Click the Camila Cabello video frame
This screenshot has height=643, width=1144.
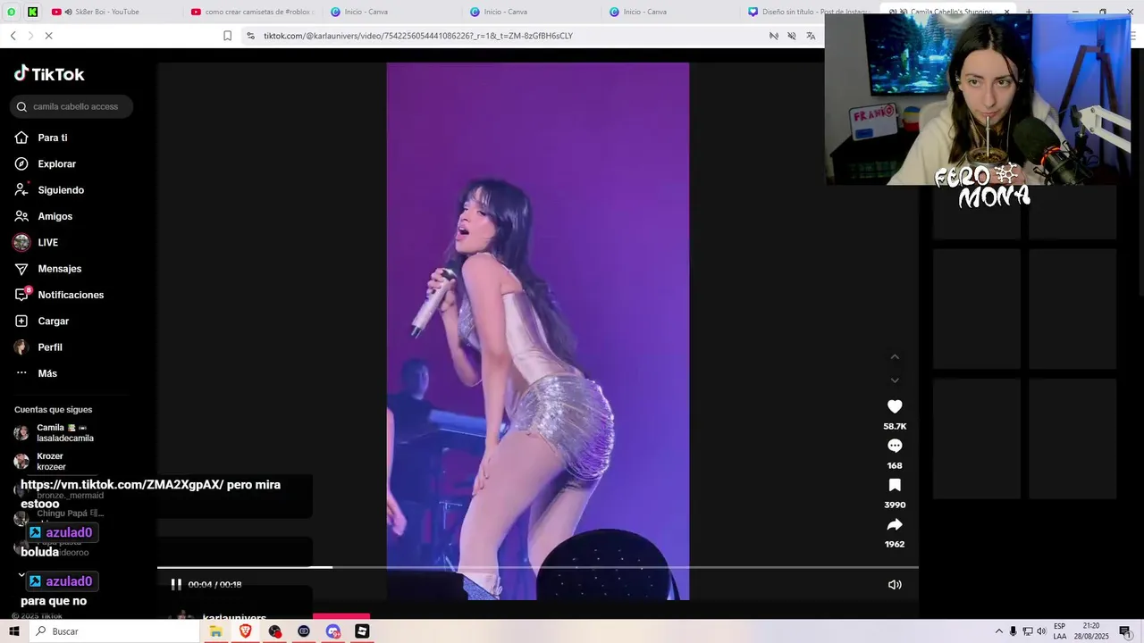(537, 330)
